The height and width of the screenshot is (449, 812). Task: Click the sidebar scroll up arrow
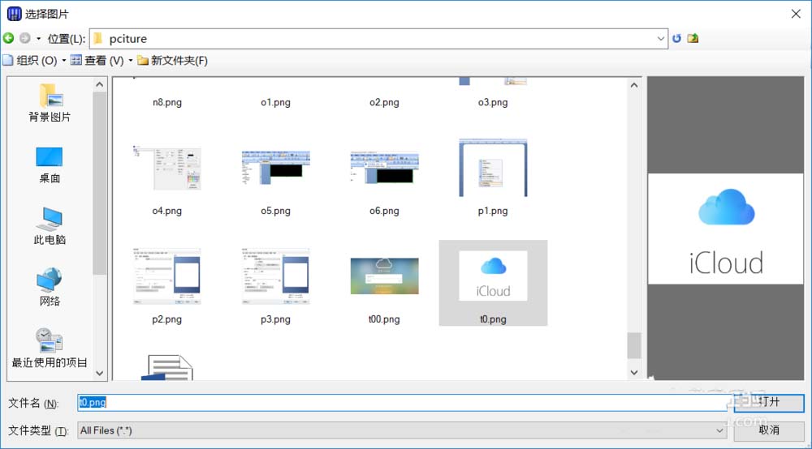pos(100,84)
